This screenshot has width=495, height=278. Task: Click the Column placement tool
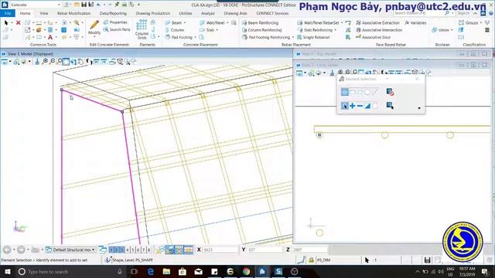pos(175,30)
